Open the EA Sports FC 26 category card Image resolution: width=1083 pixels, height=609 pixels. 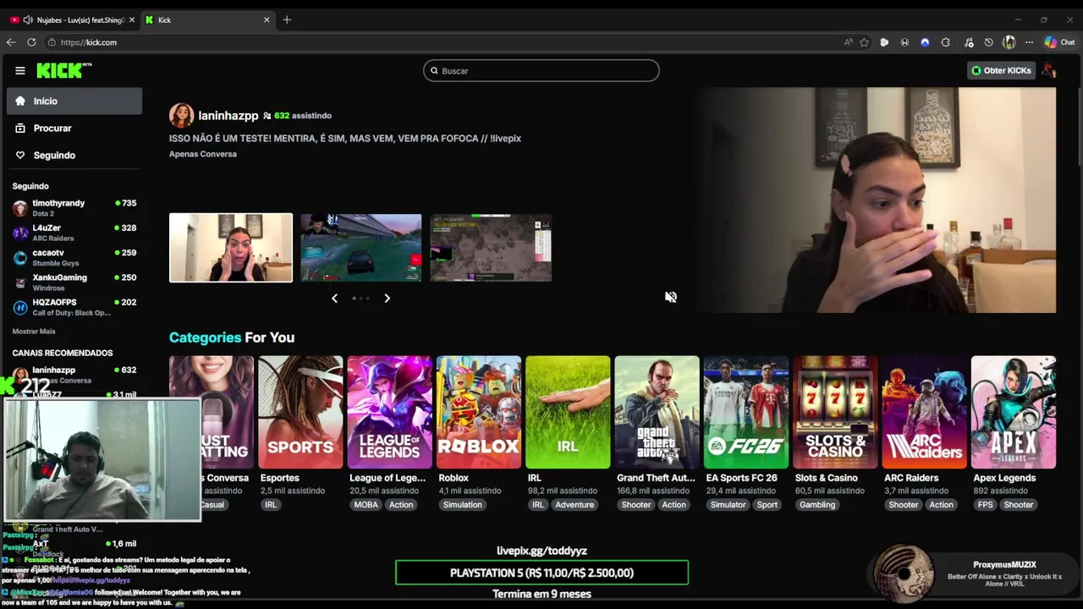[746, 412]
